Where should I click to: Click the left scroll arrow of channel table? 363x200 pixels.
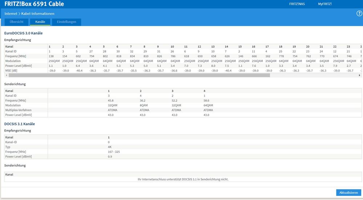pos(6,75)
